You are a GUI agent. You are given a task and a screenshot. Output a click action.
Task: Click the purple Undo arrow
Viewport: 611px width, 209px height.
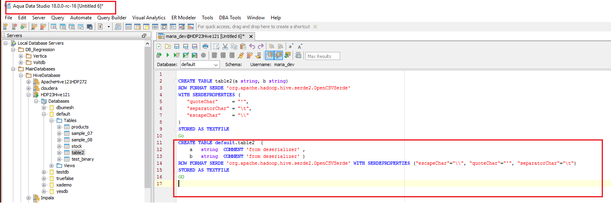(x=252, y=46)
